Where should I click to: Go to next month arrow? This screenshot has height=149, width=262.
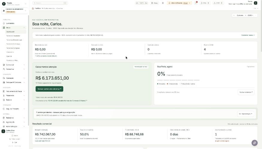pos(256,15)
